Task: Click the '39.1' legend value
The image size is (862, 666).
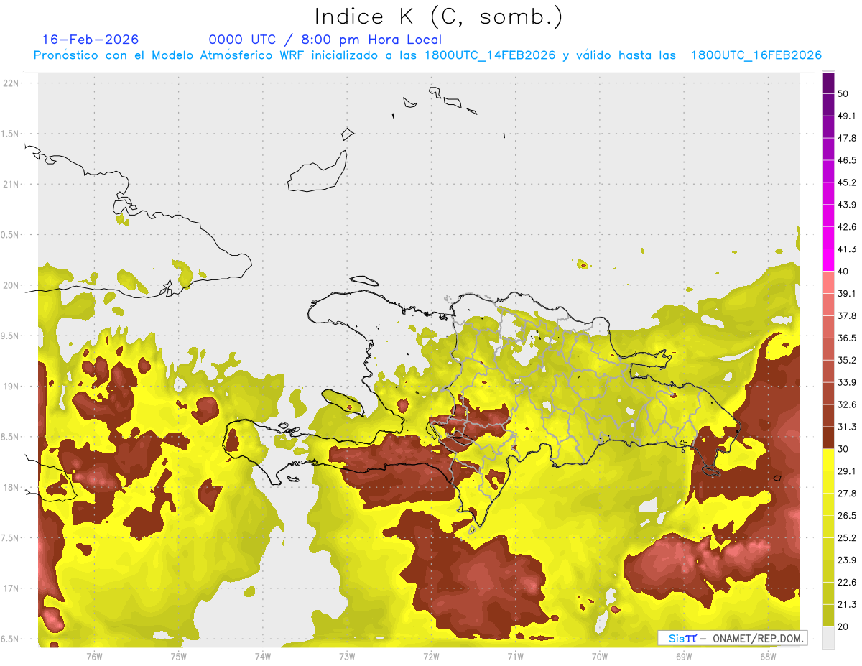Action: [x=847, y=293]
